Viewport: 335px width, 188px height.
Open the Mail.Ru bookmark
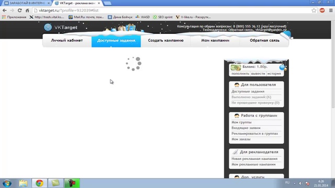click(x=86, y=17)
